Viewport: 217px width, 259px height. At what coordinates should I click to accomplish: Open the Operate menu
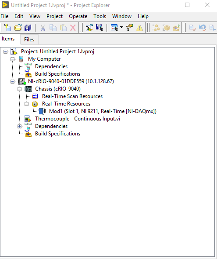[78, 16]
